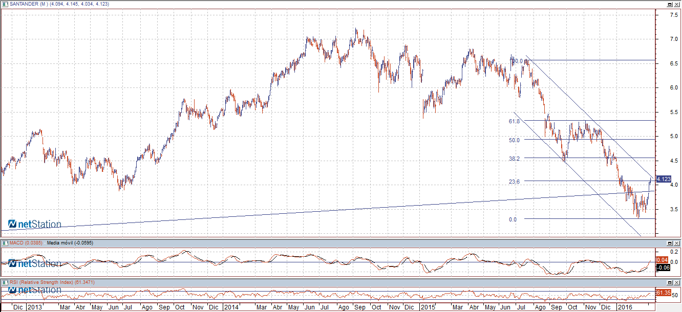The height and width of the screenshot is (312, 682).
Task: Maximize the RSI indicator panel
Action: (670, 282)
